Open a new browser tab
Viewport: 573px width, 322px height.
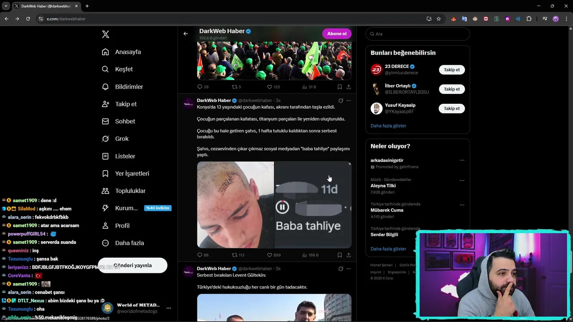[87, 6]
